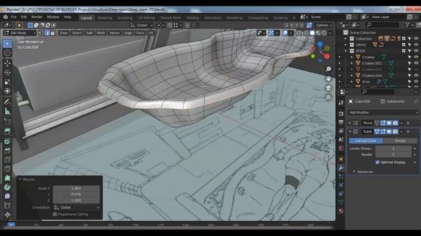Click the zoom magnifier gizmo in viewport
Screen dimensions: 421x236
328,69
